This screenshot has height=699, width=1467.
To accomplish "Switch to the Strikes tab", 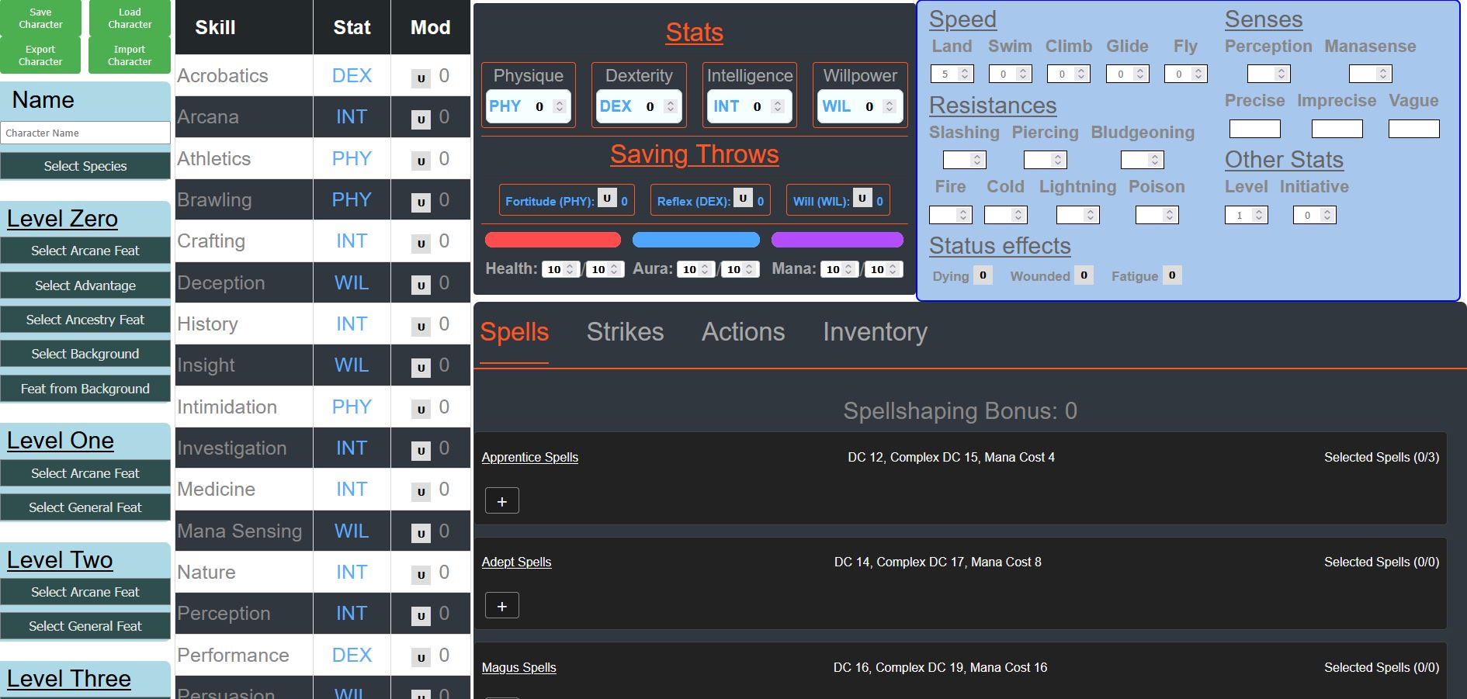I will tap(625, 332).
